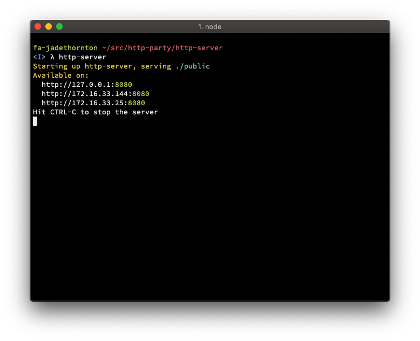Click the ./public directory name
Viewport: 420px width, 341px height.
click(x=193, y=66)
